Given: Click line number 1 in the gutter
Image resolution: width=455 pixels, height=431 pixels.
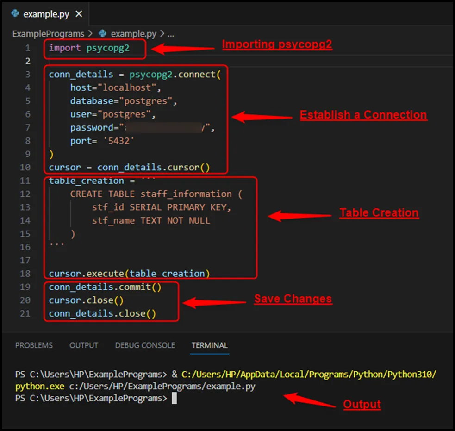Looking at the screenshot, I should click(x=28, y=48).
